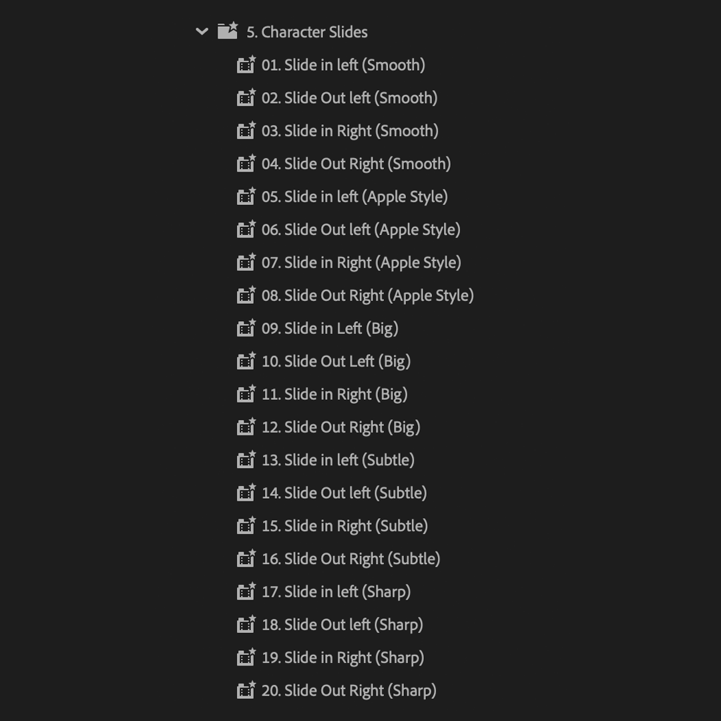Select 03. Slide in Right (Smooth)
The width and height of the screenshot is (721, 721).
[348, 130]
